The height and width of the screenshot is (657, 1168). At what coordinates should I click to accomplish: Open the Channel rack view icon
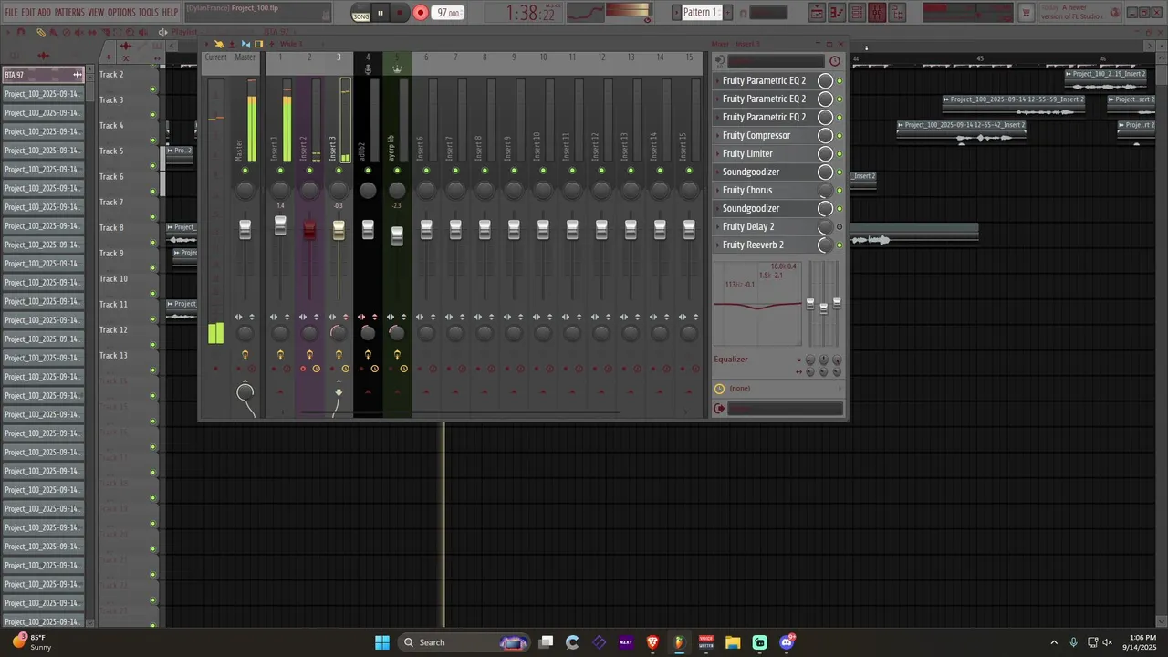tap(857, 13)
